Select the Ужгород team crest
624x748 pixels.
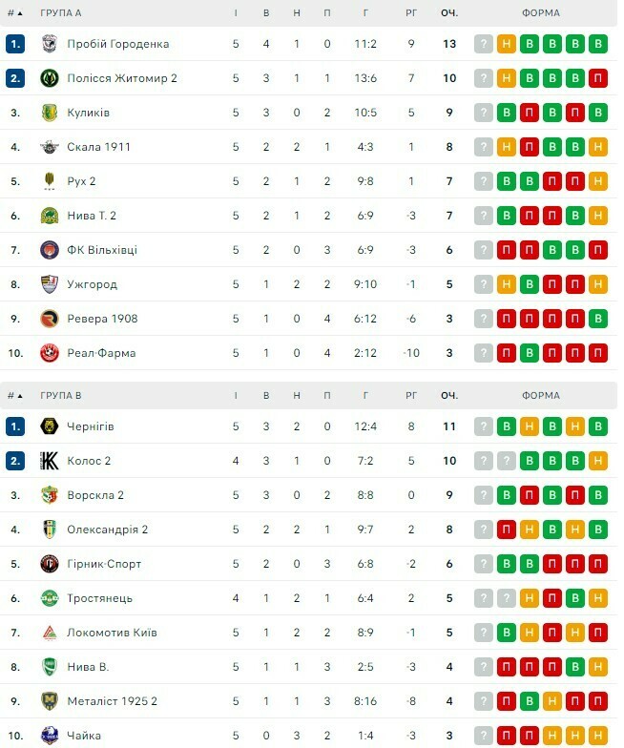pos(50,284)
